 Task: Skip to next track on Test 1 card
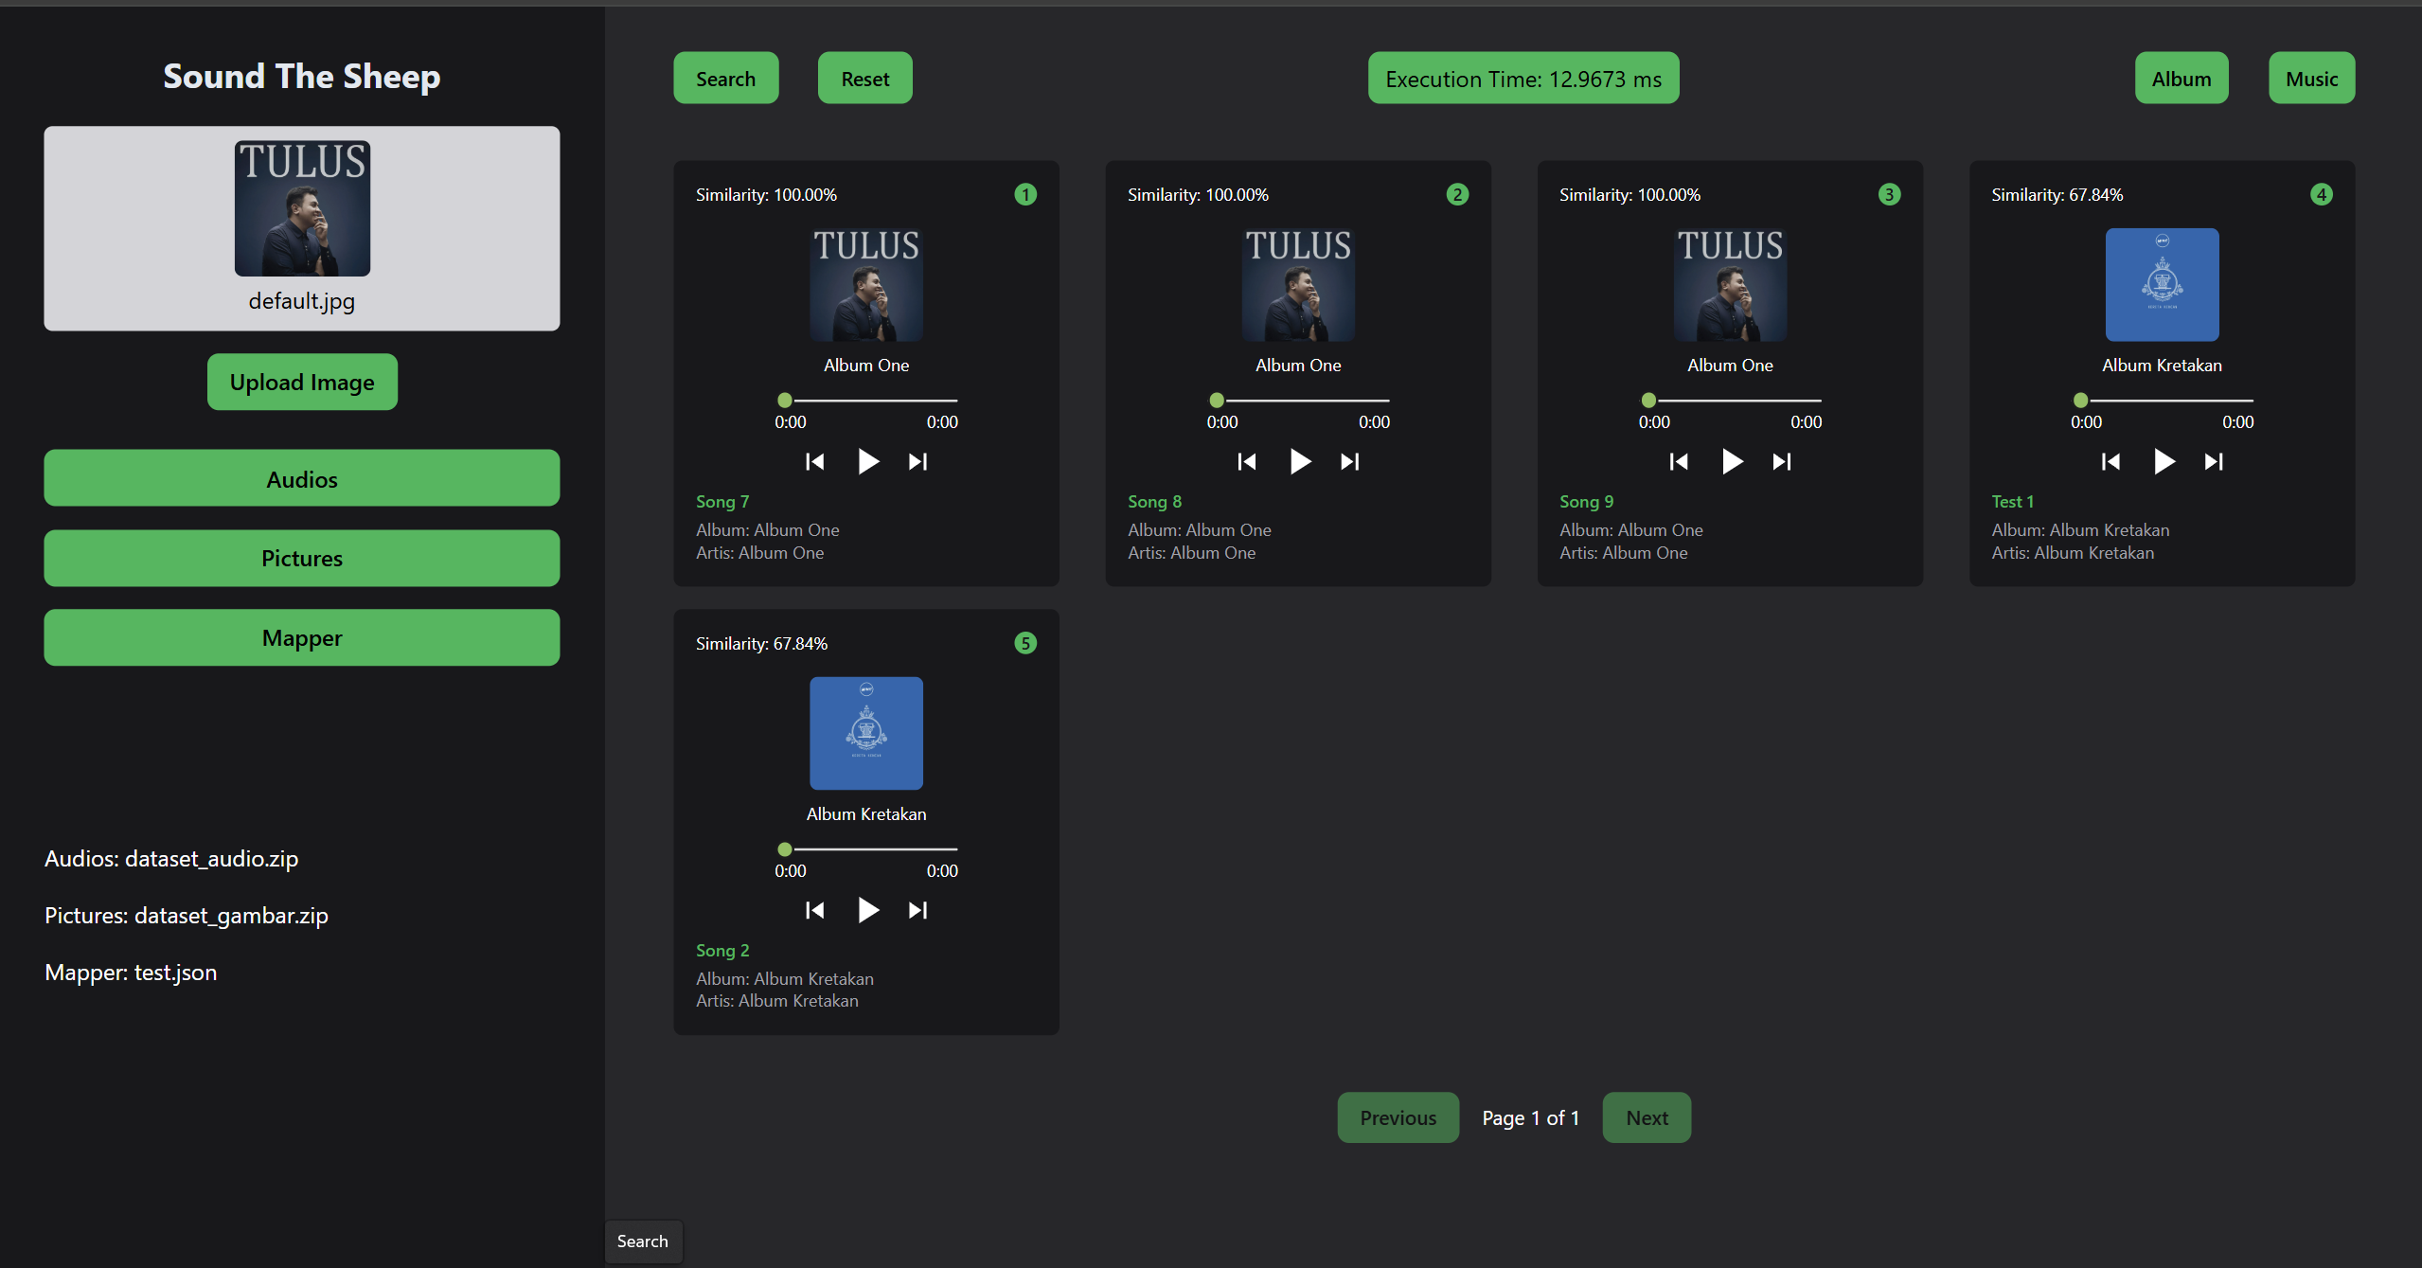2214,461
